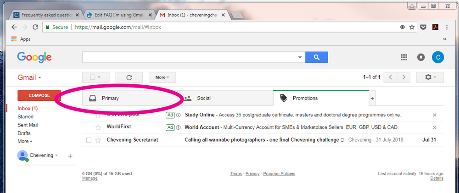
Task: Select the Promotions inbox tab
Action: pyautogui.click(x=321, y=98)
